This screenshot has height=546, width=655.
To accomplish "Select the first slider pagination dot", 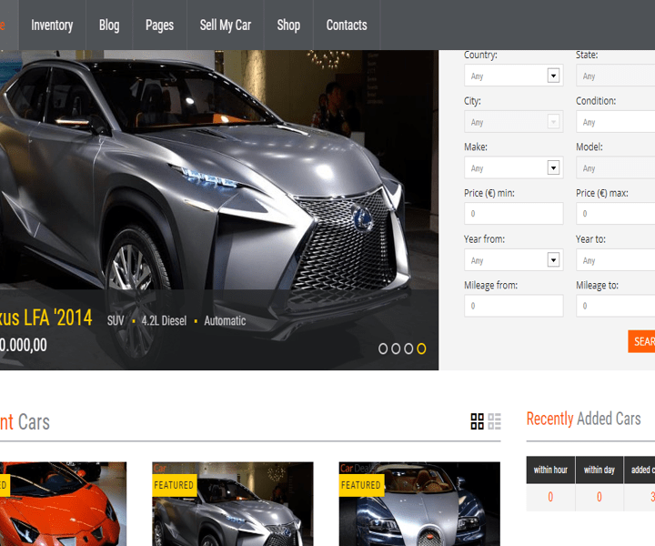I will point(383,349).
